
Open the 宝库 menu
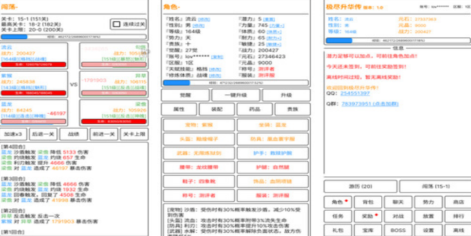(x=368, y=230)
